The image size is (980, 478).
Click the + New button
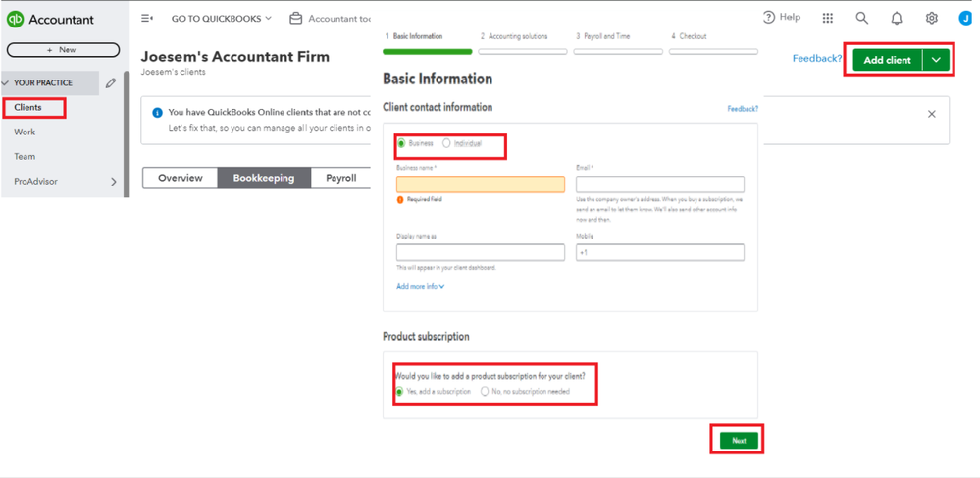coord(62,49)
